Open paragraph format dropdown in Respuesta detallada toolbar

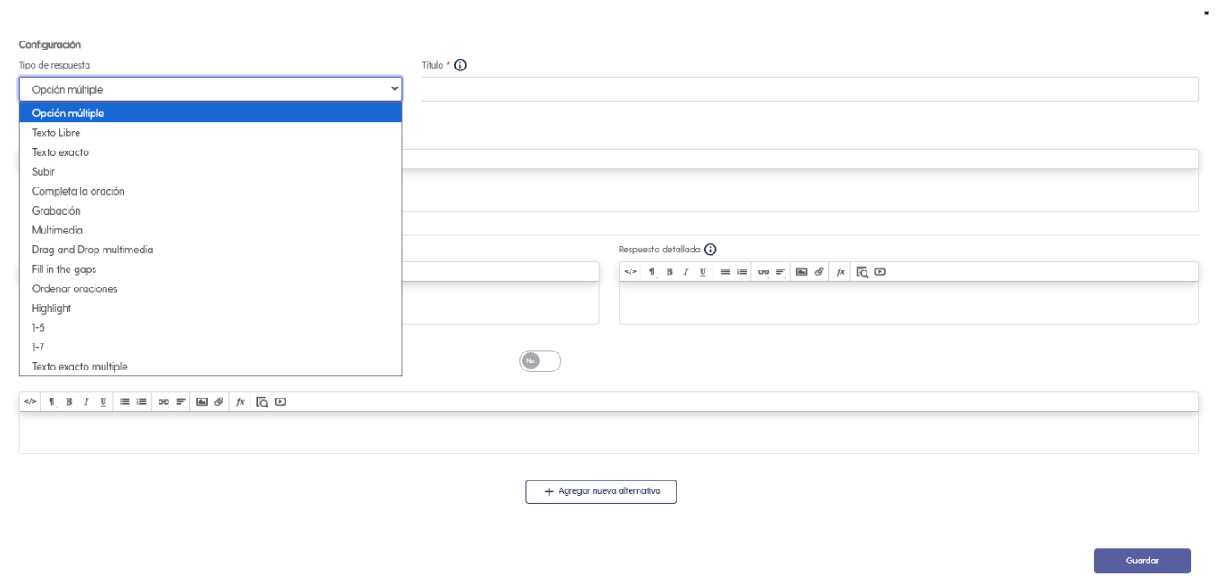pos(651,271)
